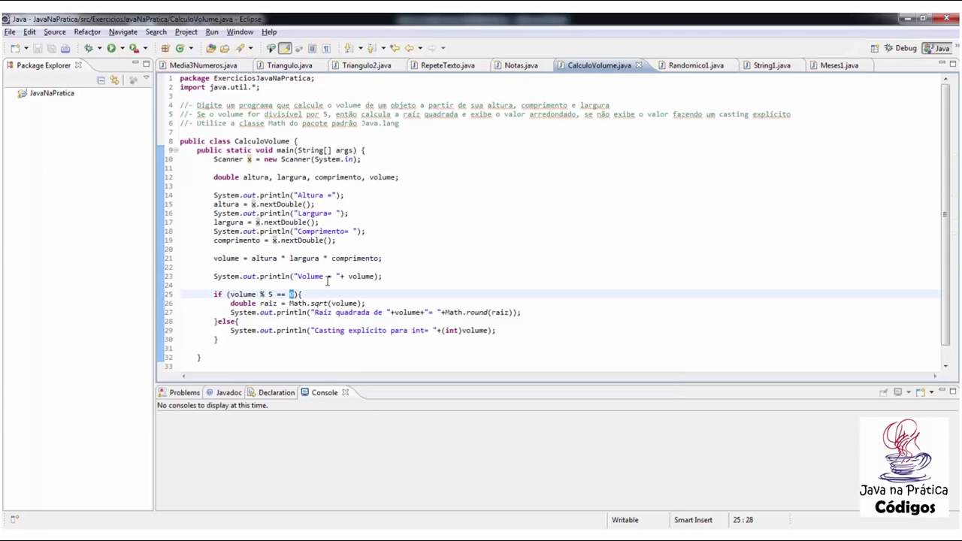Open the Project menu
The height and width of the screenshot is (541, 962).
186,32
